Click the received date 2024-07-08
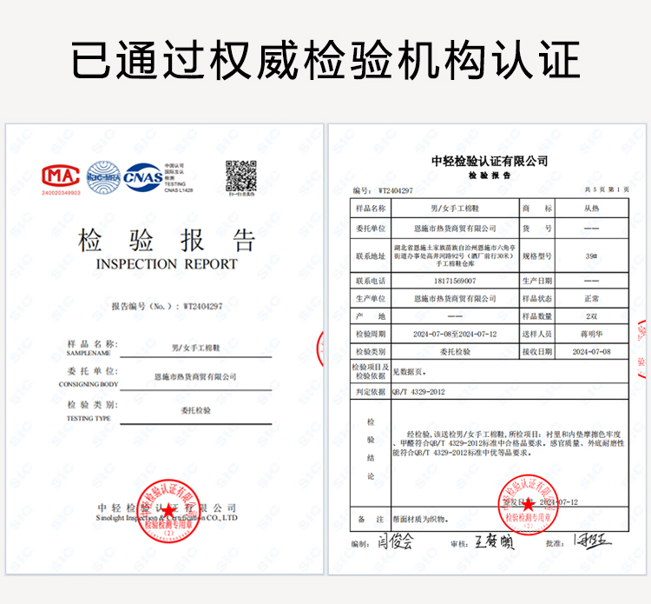The width and height of the screenshot is (651, 604). (x=592, y=352)
